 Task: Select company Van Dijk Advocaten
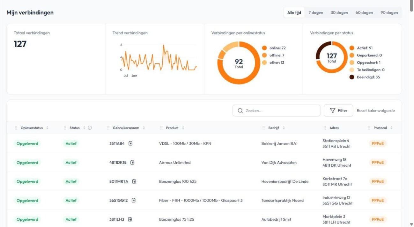279,163
